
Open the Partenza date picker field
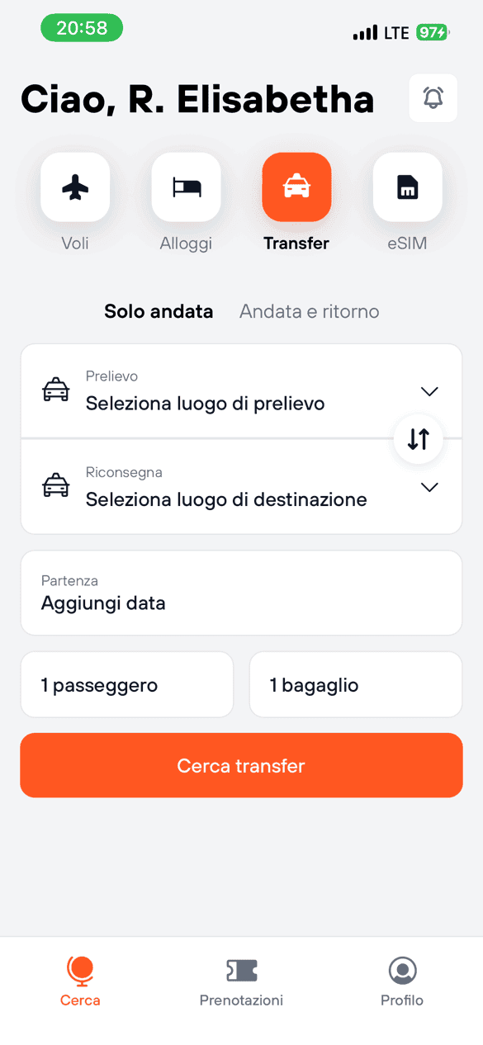(x=241, y=593)
